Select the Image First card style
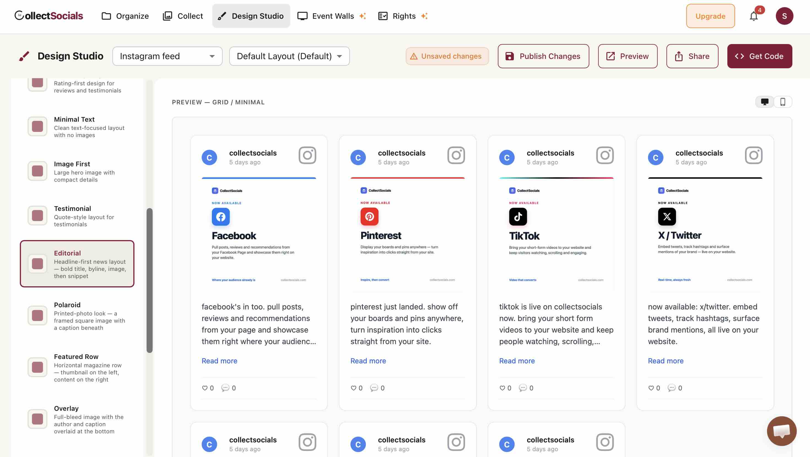The height and width of the screenshot is (457, 810). click(77, 171)
